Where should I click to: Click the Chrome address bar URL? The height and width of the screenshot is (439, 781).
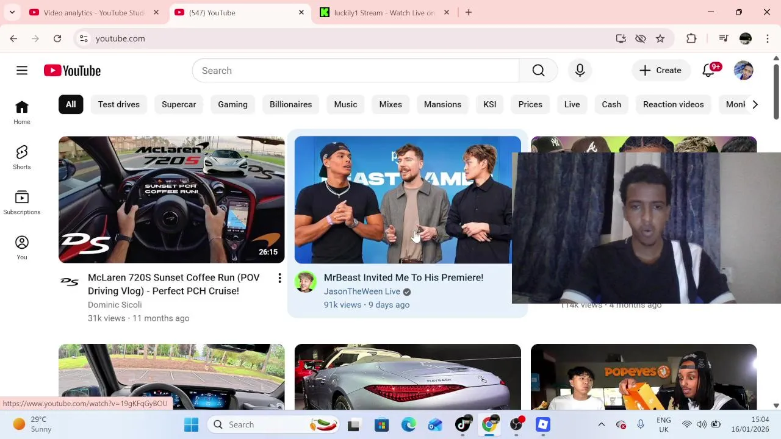pyautogui.click(x=120, y=38)
